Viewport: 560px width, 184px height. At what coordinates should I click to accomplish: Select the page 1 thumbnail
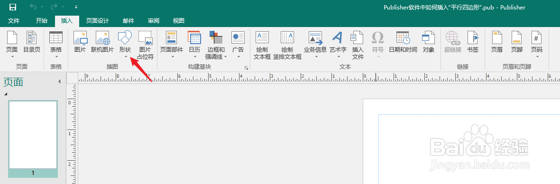coord(33,139)
